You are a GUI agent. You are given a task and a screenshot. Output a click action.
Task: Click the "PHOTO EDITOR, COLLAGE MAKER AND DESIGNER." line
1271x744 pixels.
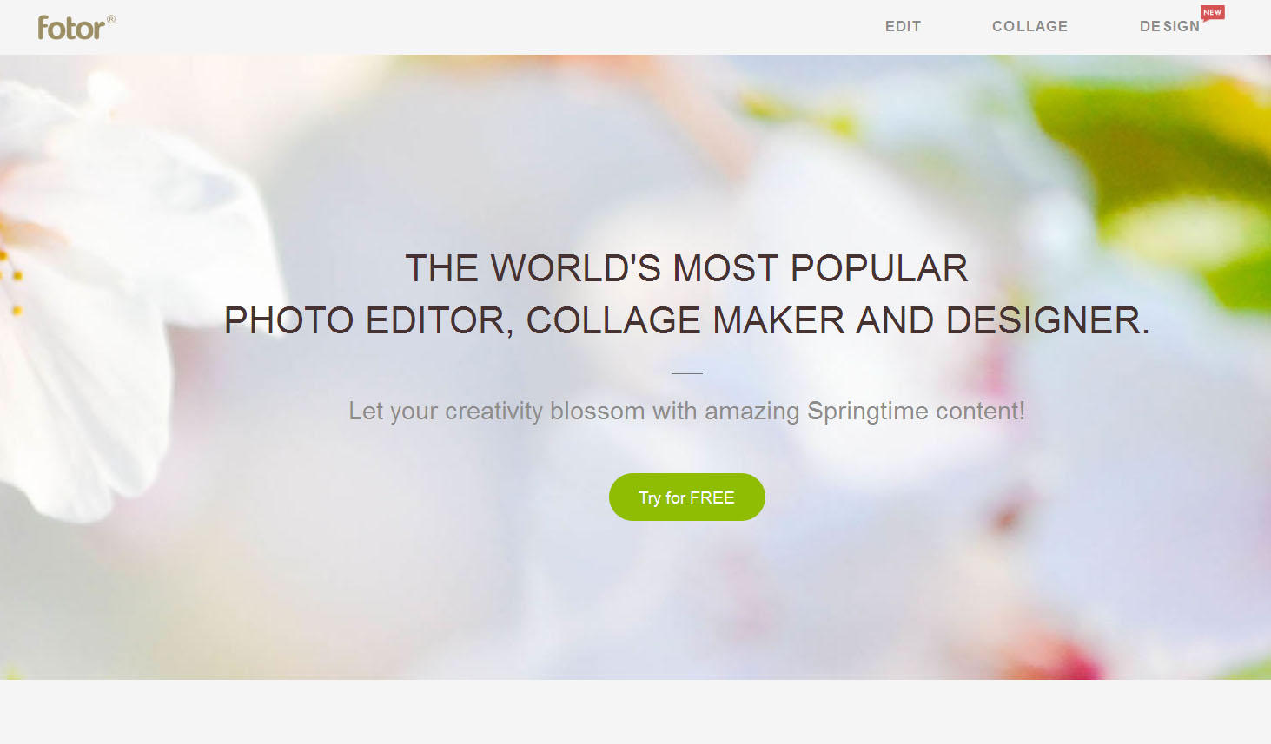pyautogui.click(x=686, y=320)
